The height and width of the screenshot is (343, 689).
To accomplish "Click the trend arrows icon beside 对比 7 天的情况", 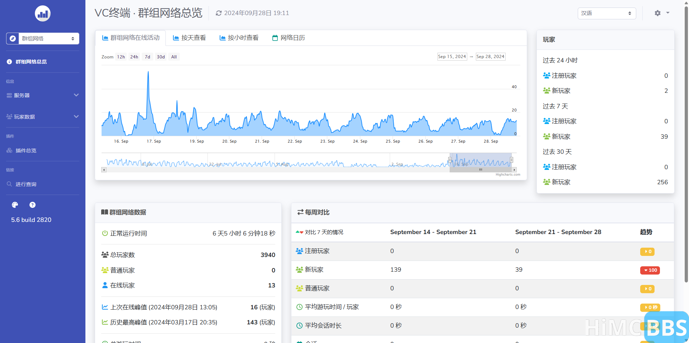I will coord(299,232).
